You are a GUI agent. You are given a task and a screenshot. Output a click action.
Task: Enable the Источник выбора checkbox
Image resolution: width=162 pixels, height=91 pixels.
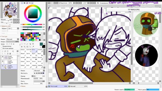tap(2, 48)
